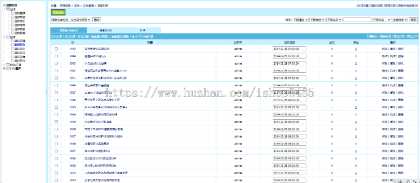
Task: Click the page icon next to 篮球新闻
Action: (12, 60)
